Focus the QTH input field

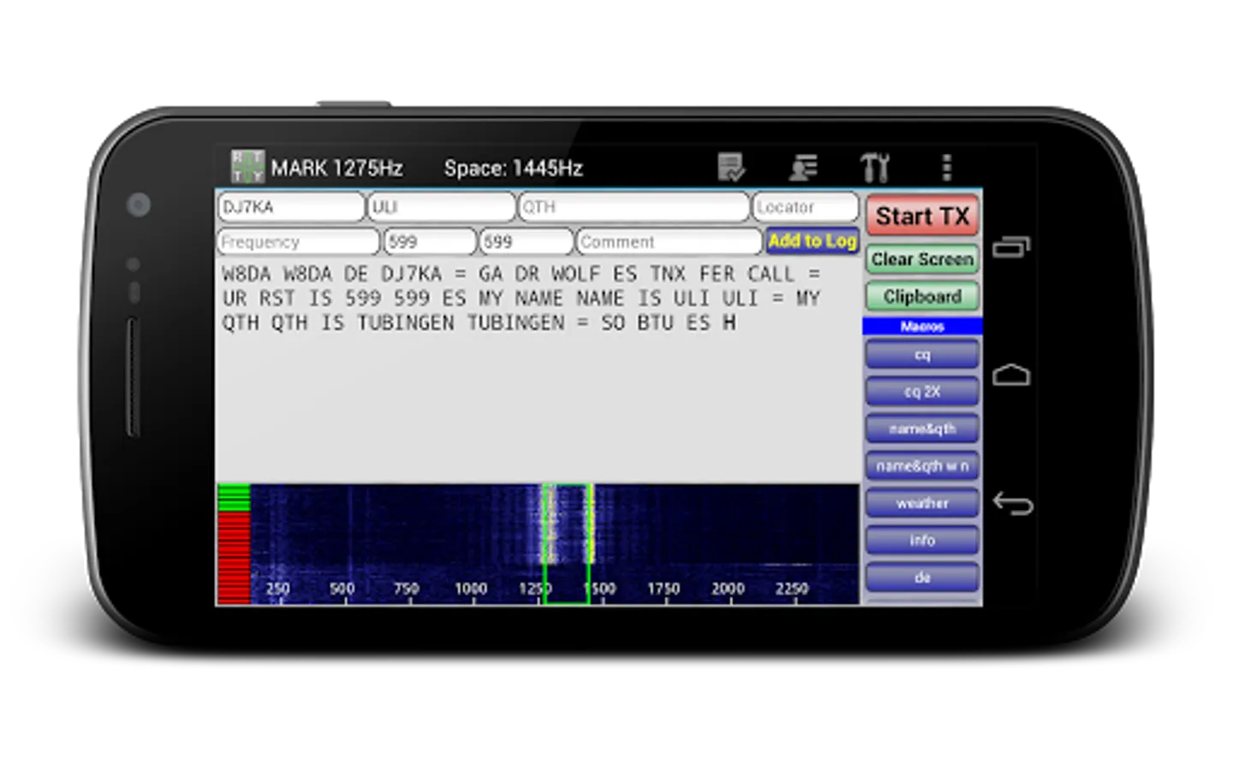click(634, 207)
